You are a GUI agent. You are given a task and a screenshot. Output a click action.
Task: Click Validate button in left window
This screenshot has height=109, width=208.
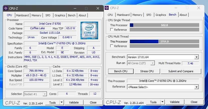74,102
